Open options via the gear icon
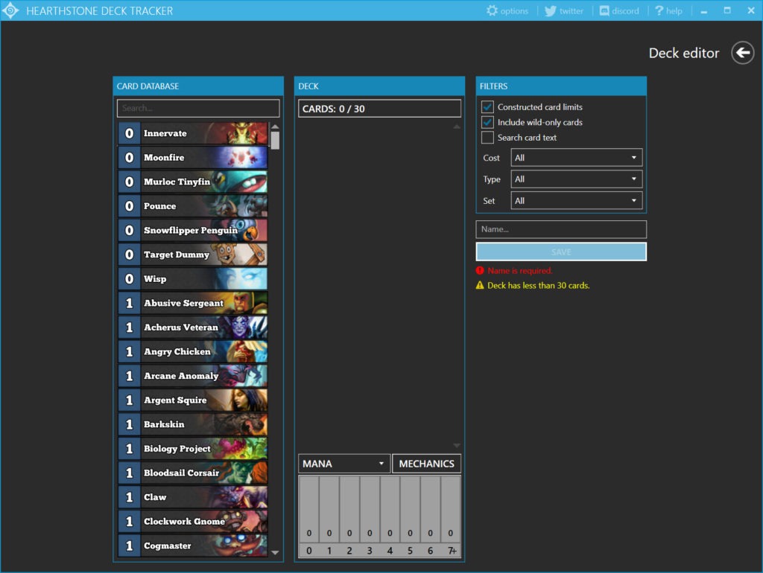The width and height of the screenshot is (763, 573). click(x=492, y=10)
